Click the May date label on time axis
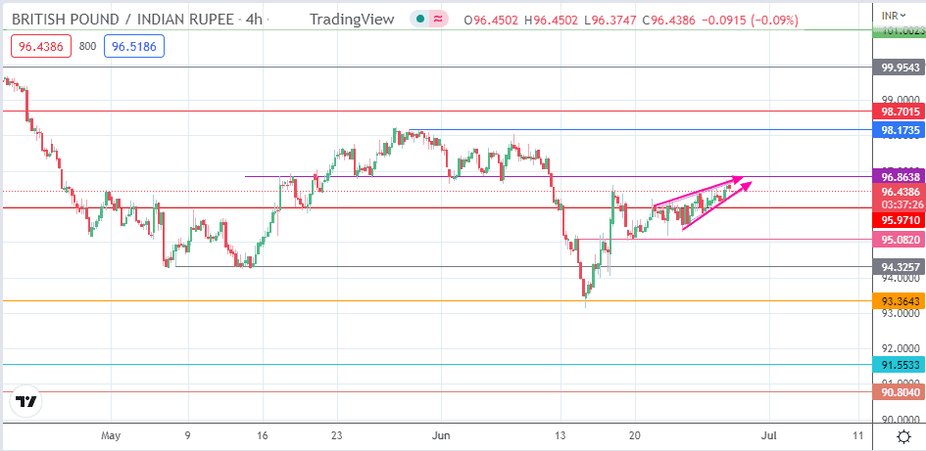The height and width of the screenshot is (451, 926). (x=111, y=436)
